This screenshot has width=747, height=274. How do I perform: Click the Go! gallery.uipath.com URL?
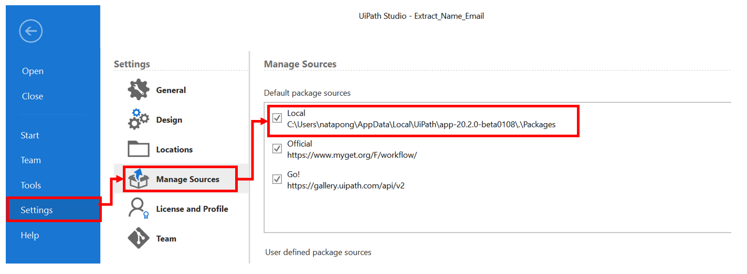(x=346, y=185)
